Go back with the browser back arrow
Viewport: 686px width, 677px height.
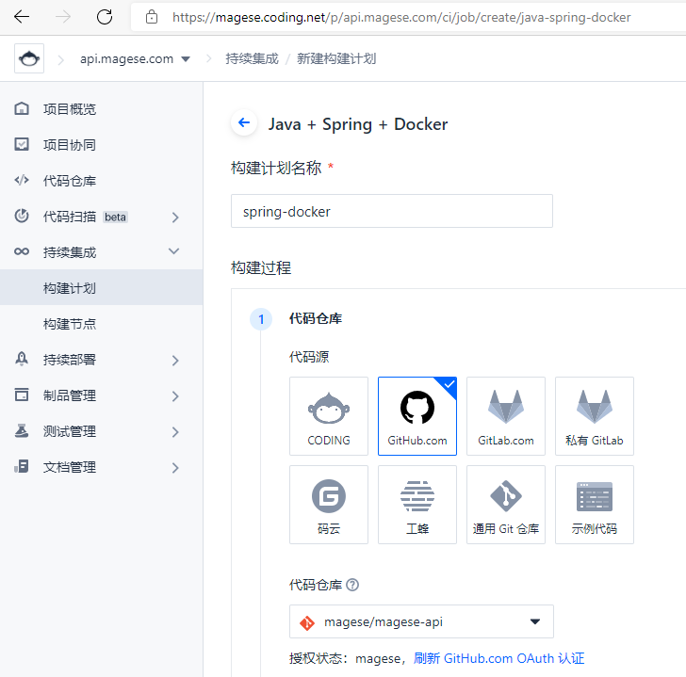tap(21, 17)
